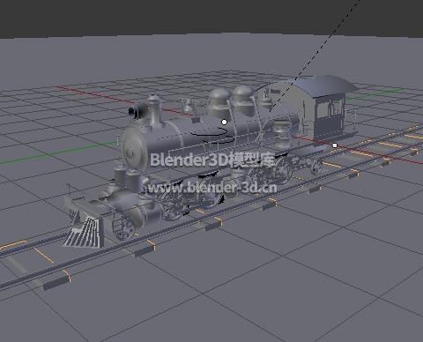Click the headlight at the locomotive front
This screenshot has height=342, width=423.
(136, 111)
